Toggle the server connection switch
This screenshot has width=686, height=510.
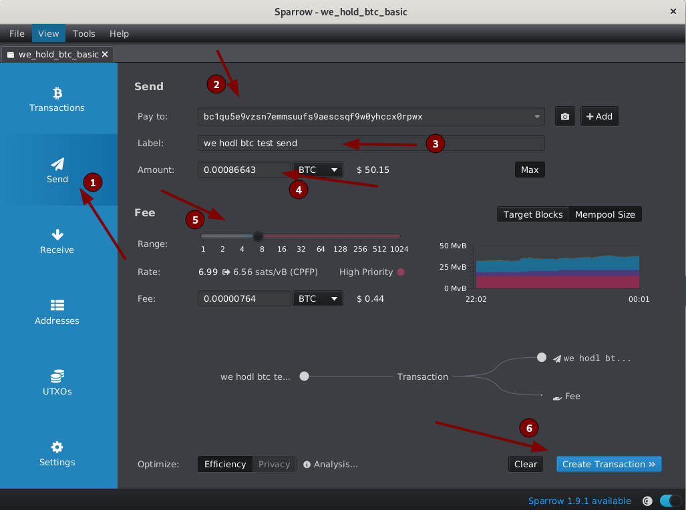coord(669,501)
